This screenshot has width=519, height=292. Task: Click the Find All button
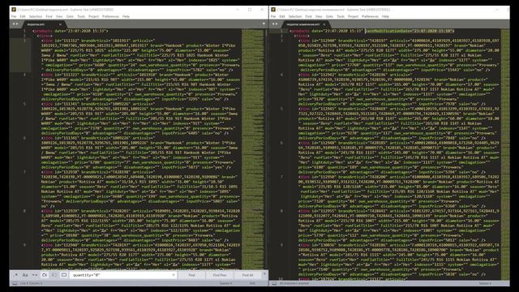(247, 275)
